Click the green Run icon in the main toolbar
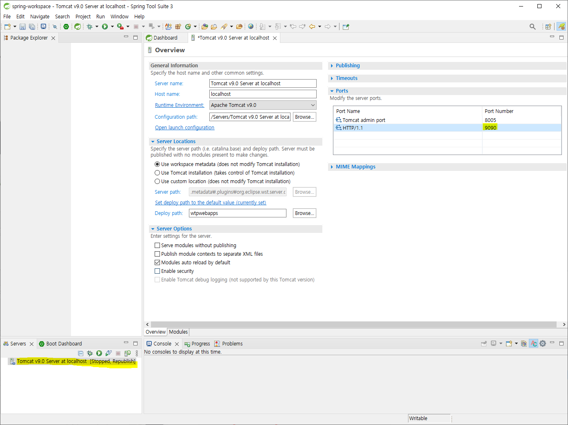 tap(105, 27)
